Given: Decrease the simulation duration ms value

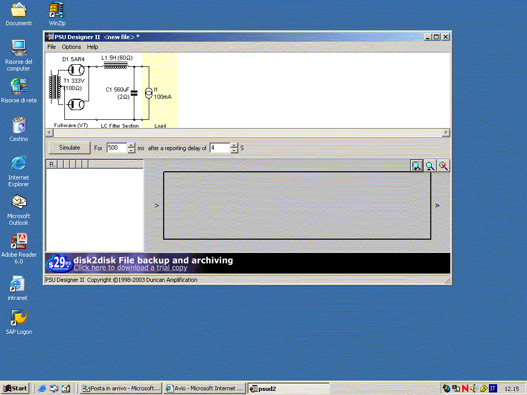Looking at the screenshot, I should pyautogui.click(x=131, y=151).
